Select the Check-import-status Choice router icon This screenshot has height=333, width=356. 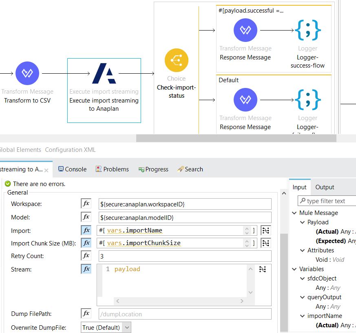click(x=177, y=60)
